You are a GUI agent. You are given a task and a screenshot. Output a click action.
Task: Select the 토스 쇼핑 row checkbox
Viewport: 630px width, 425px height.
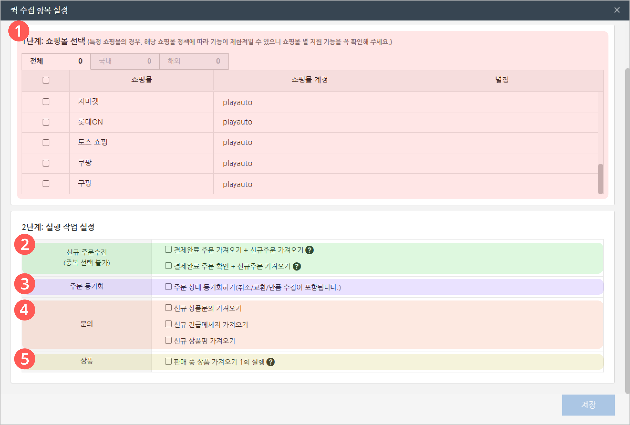click(46, 143)
